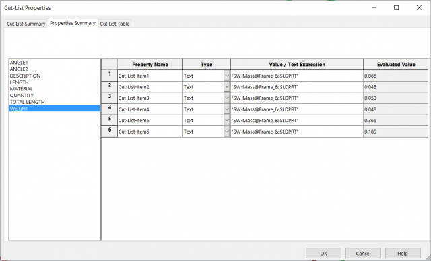431x261 pixels.
Task: Click evaluated value 0.053
Action: (396, 98)
